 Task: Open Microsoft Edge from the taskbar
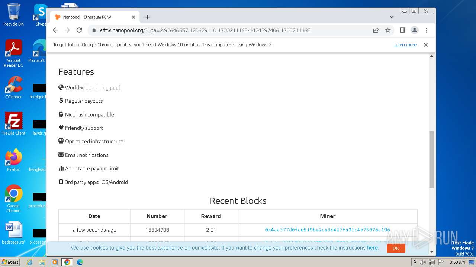(80, 262)
